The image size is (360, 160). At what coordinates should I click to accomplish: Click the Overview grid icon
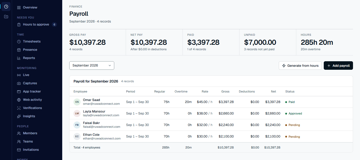(19, 7)
